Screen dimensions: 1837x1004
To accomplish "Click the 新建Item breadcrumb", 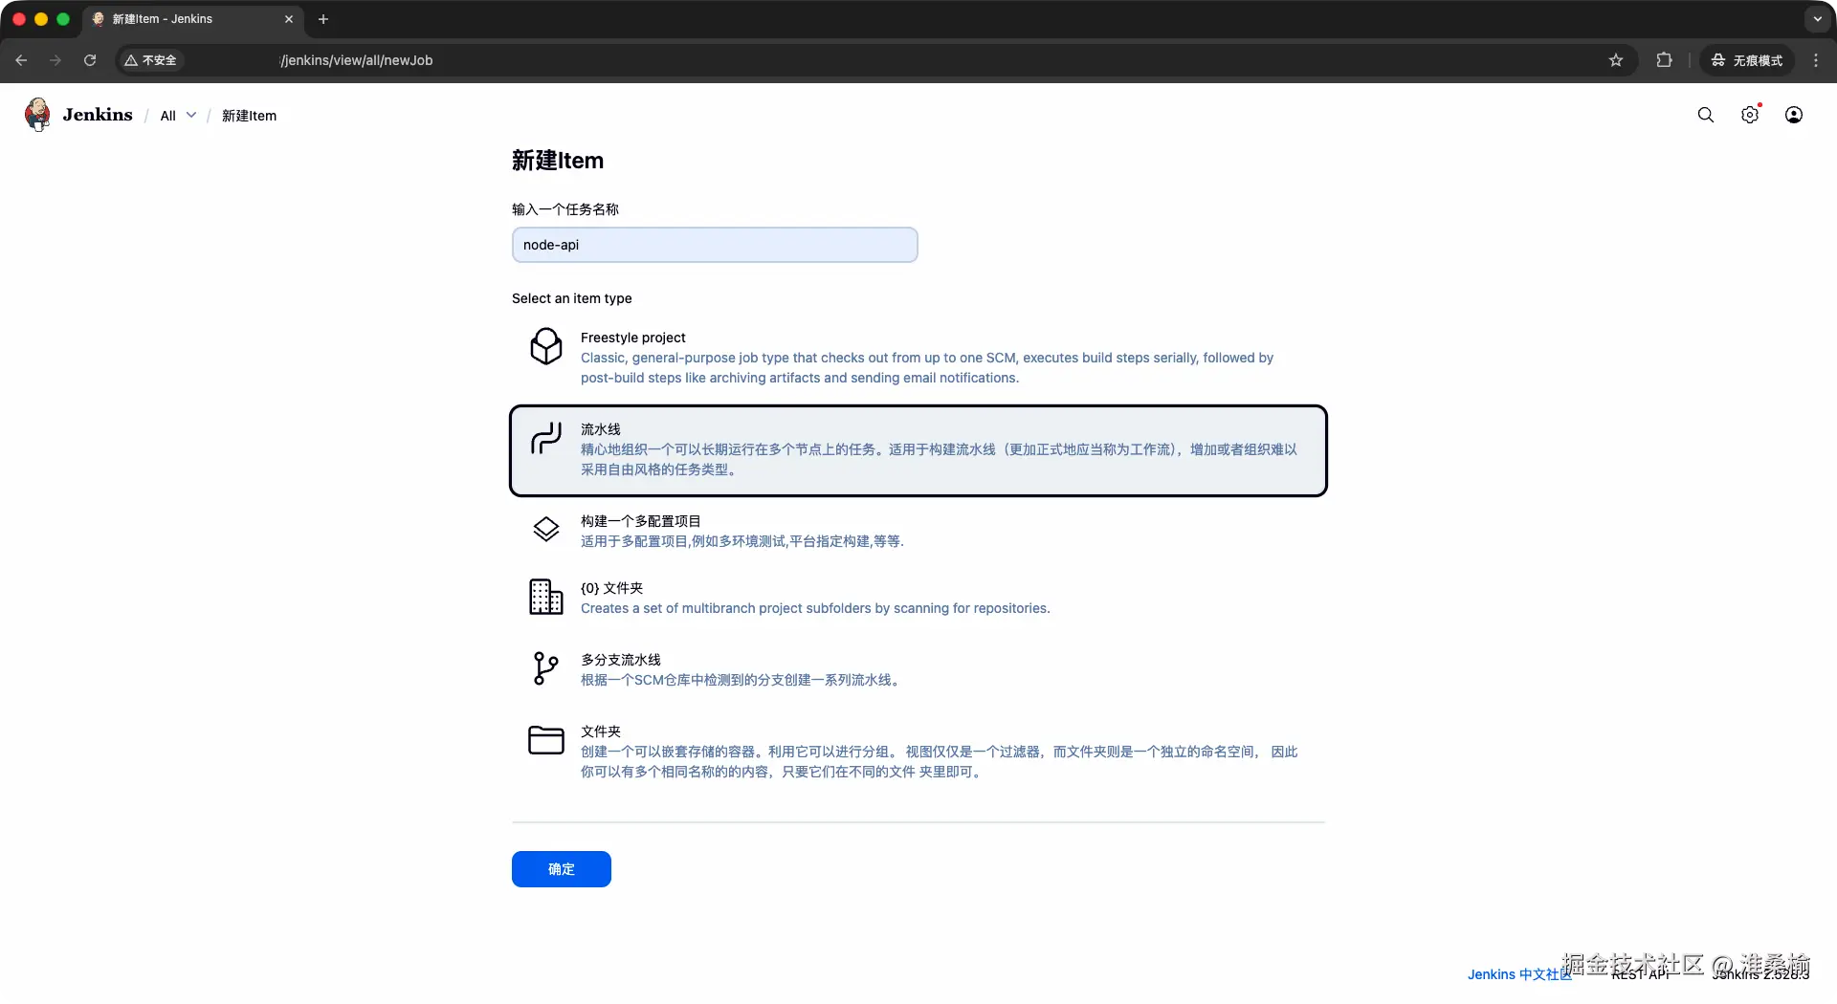I will [249, 116].
